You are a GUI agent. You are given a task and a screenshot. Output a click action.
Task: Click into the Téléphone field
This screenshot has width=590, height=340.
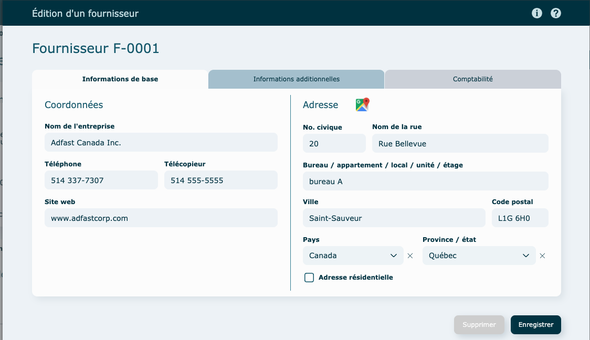[101, 180]
